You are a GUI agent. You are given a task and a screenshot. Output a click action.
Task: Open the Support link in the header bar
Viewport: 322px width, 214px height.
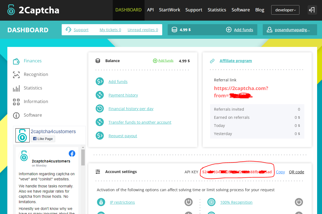coord(81,30)
